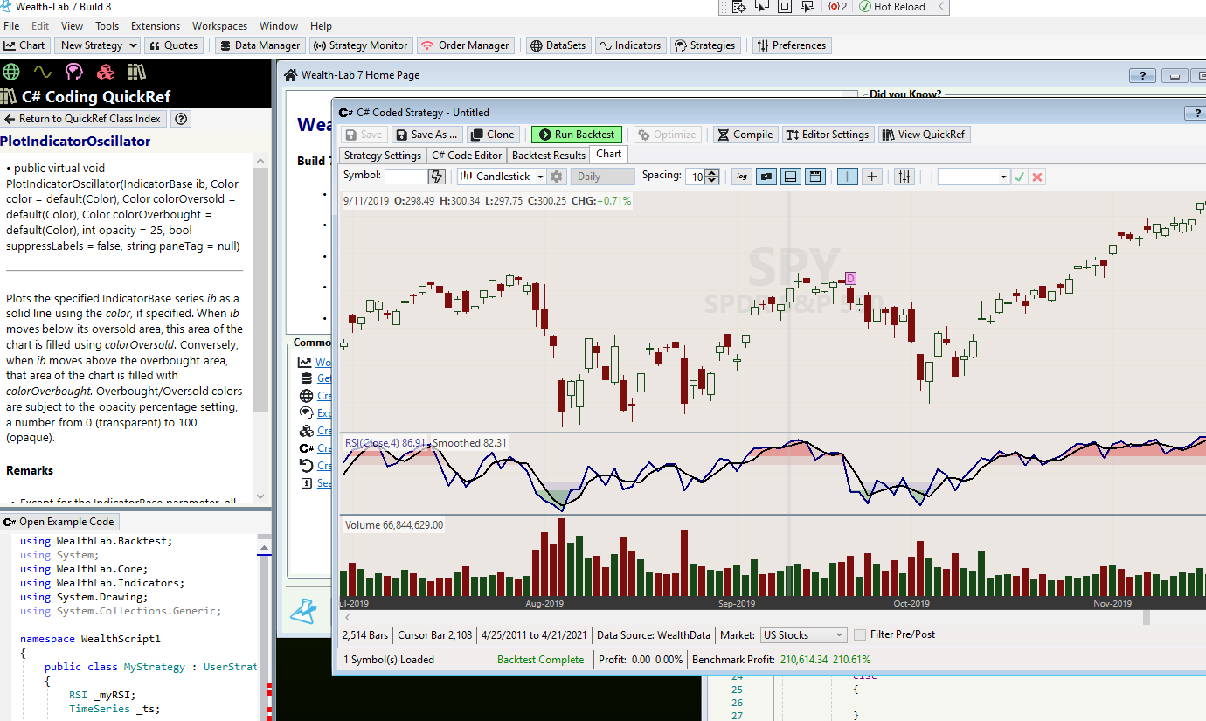Click the QuickRef description vertical scrollbar
The width and height of the screenshot is (1206, 721).
[x=260, y=329]
